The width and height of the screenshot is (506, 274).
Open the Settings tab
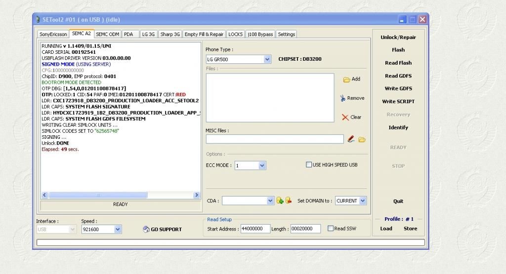tap(286, 34)
